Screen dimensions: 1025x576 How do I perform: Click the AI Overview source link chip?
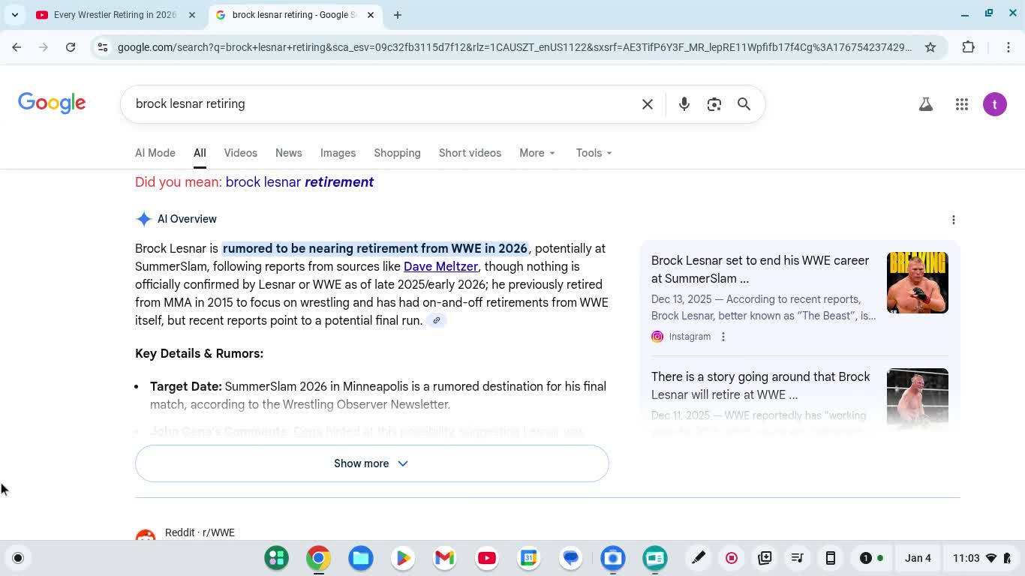coord(436,320)
